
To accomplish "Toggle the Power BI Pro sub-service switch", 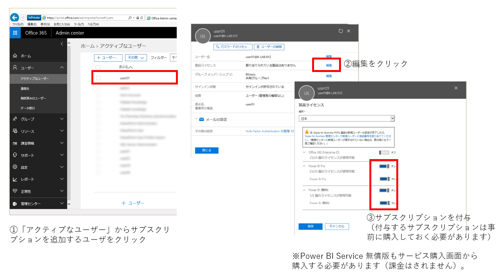I will click(384, 179).
